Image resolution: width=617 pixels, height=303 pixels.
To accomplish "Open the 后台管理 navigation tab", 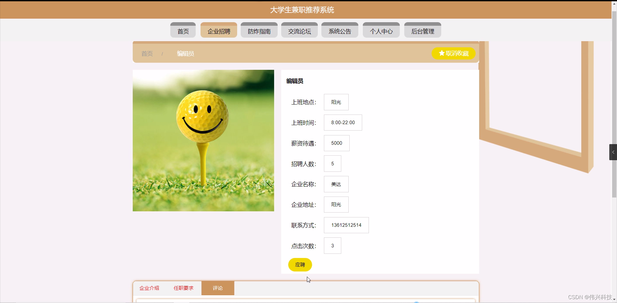I will tap(423, 31).
